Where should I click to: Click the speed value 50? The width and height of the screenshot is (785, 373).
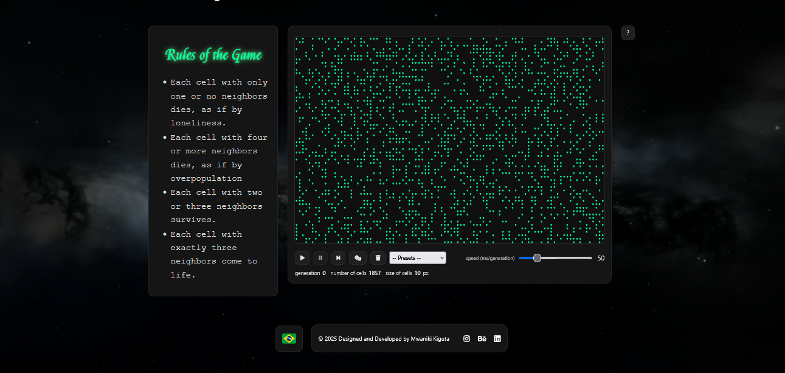tap(601, 258)
